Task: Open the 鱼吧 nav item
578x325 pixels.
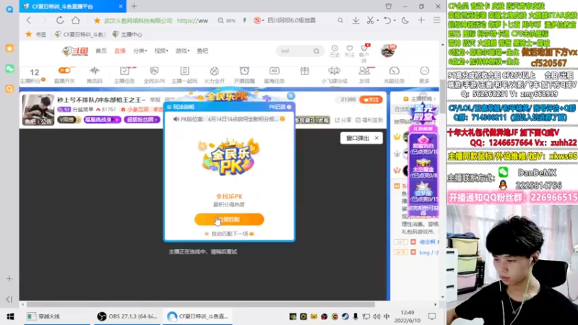Action: click(x=202, y=51)
